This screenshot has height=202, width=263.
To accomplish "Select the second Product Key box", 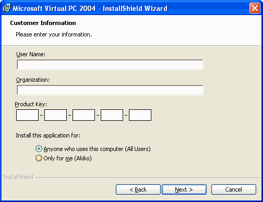I will pyautogui.click(x=55, y=115).
